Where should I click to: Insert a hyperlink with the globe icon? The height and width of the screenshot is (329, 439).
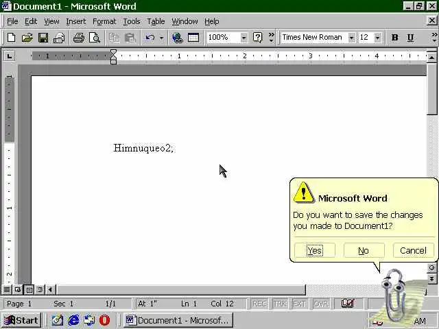tap(177, 38)
